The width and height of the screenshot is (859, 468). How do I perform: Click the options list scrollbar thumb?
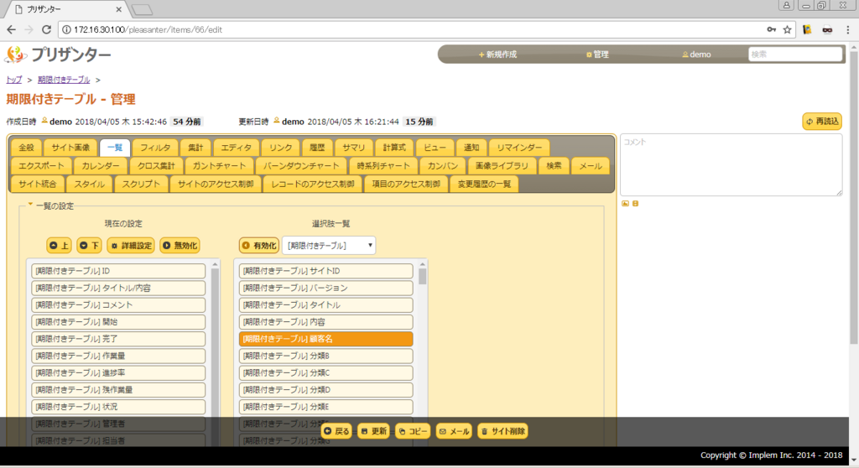click(x=423, y=276)
